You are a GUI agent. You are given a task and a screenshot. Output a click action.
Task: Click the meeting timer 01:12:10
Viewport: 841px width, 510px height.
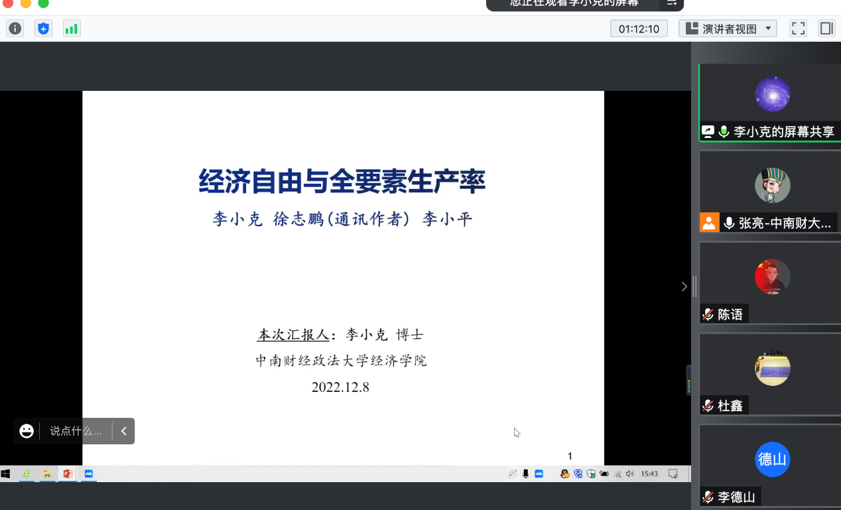pos(639,29)
